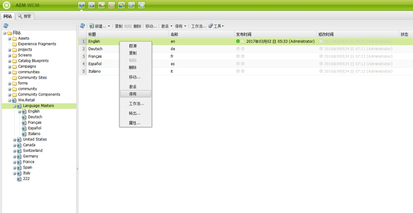The width and height of the screenshot is (413, 213).
Task: Collapse the Language Masters tree node
Action: click(14, 106)
